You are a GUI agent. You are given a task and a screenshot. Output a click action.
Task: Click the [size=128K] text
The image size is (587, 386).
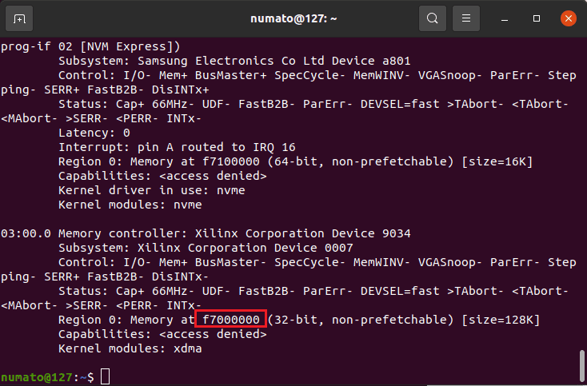click(501, 320)
